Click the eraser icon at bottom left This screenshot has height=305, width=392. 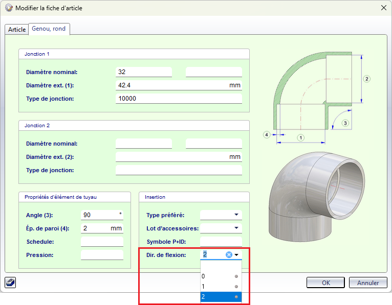(10, 283)
